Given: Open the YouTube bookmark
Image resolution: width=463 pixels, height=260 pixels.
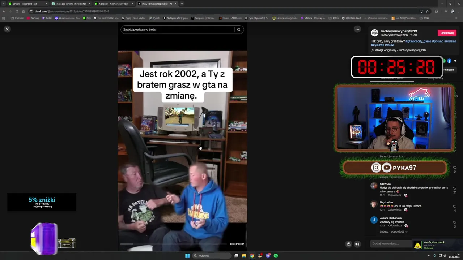Looking at the screenshot, I should click(33, 18).
